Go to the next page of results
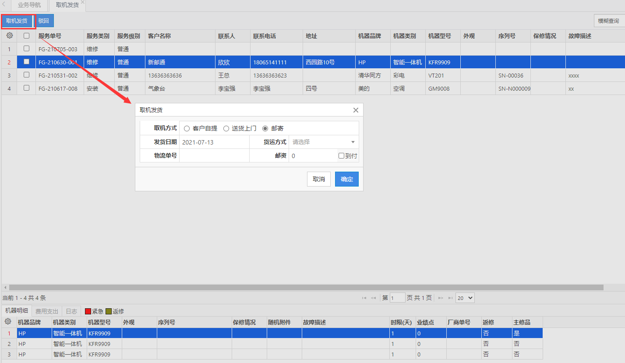625x363 pixels. pos(441,298)
